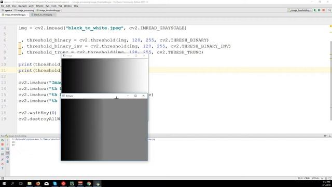Open the Run menu

click(47, 6)
